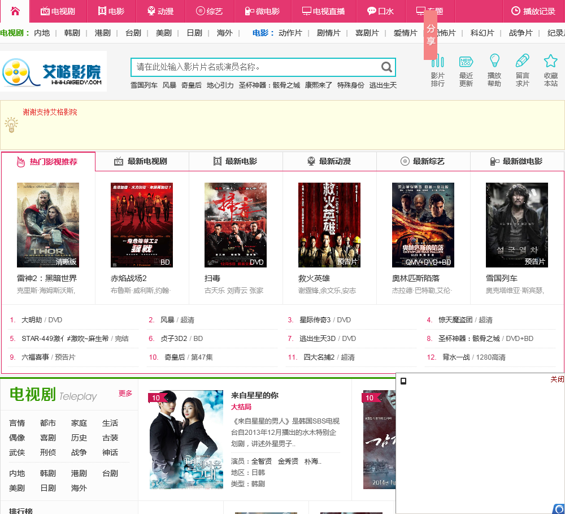
Task: Open ranked item 背水一战
Action: [x=456, y=357]
